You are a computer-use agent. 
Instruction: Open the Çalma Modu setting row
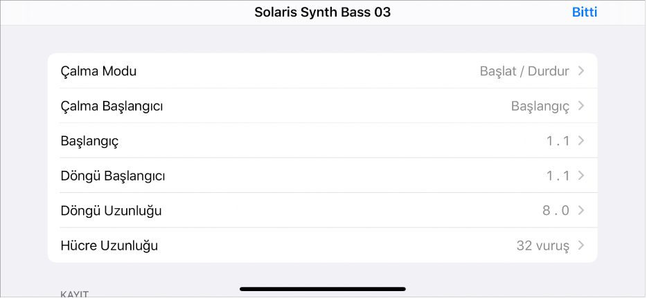coord(98,71)
